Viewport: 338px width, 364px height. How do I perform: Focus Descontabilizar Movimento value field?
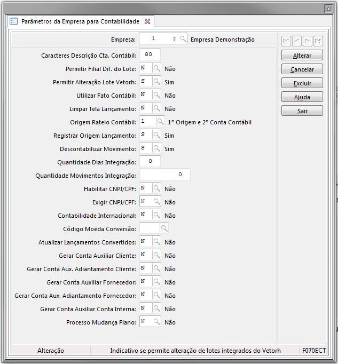[146, 148]
